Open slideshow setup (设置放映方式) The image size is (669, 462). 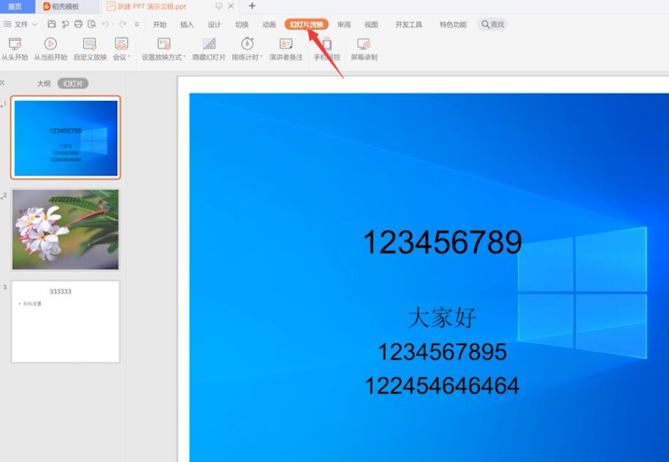tap(164, 49)
